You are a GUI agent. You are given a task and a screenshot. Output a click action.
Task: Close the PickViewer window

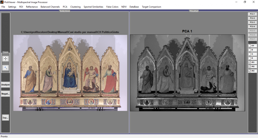coord(253,2)
